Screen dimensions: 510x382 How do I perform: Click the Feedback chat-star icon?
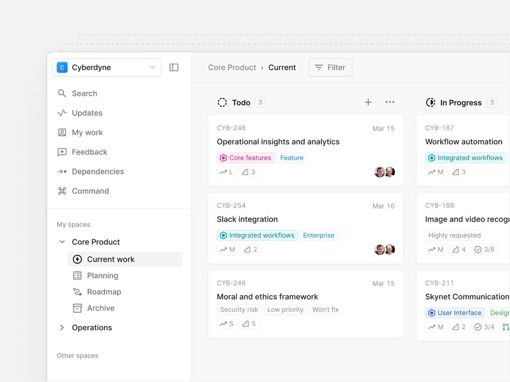coord(62,152)
